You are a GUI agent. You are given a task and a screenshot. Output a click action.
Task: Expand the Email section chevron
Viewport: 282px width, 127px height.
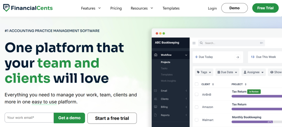point(186,91)
